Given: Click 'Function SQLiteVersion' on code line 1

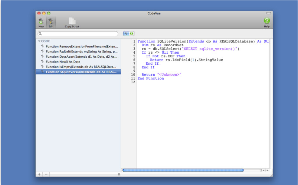Looking at the screenshot, I should 162,41.
